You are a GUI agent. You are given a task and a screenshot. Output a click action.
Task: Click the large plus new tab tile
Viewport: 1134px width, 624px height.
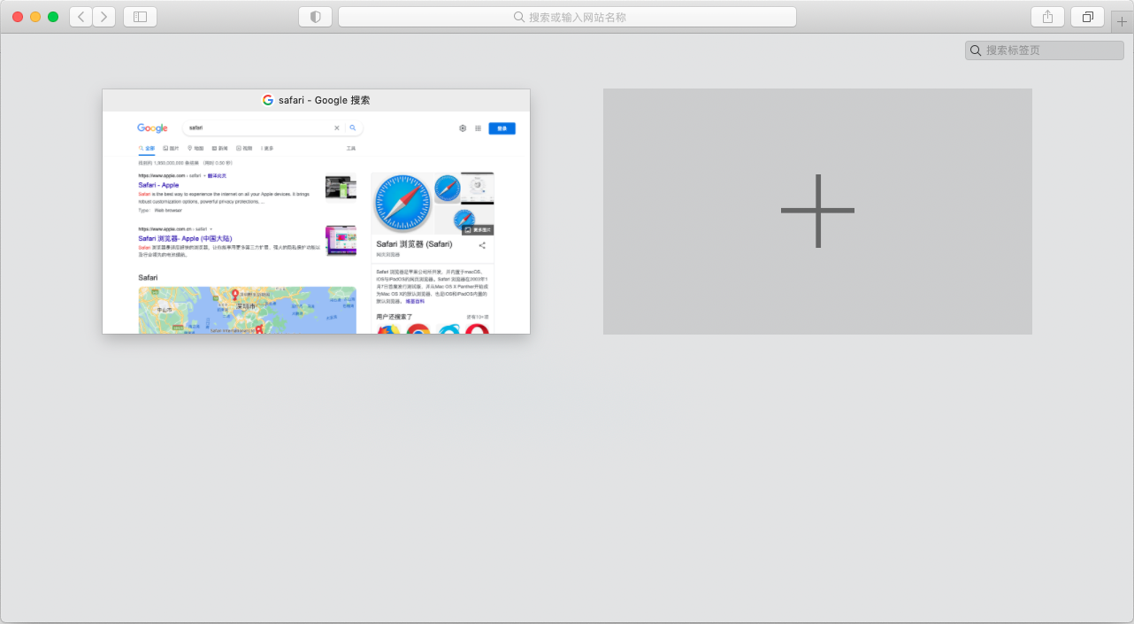point(817,211)
